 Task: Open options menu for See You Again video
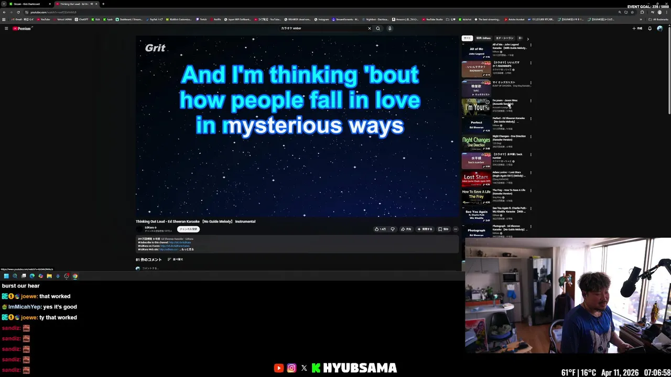tap(531, 209)
